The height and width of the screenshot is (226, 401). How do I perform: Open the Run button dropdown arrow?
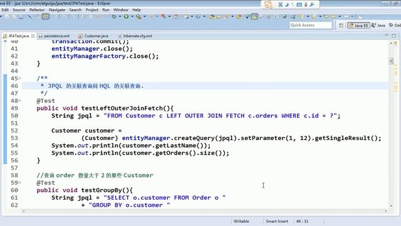pos(132,17)
